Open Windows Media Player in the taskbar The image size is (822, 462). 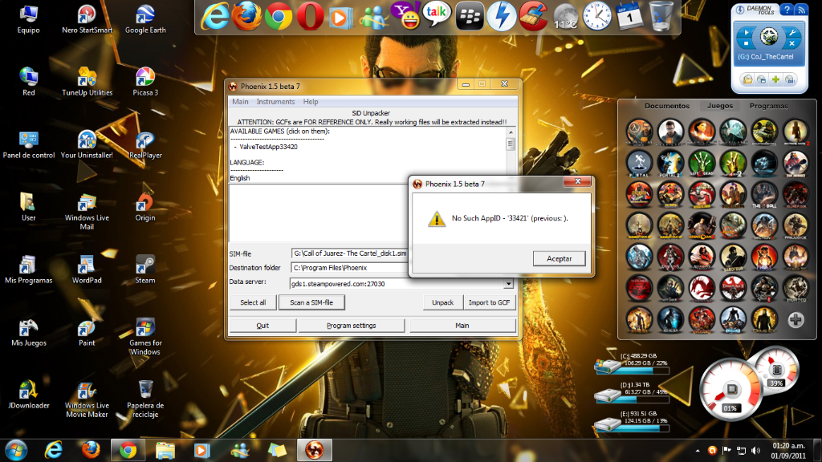201,450
